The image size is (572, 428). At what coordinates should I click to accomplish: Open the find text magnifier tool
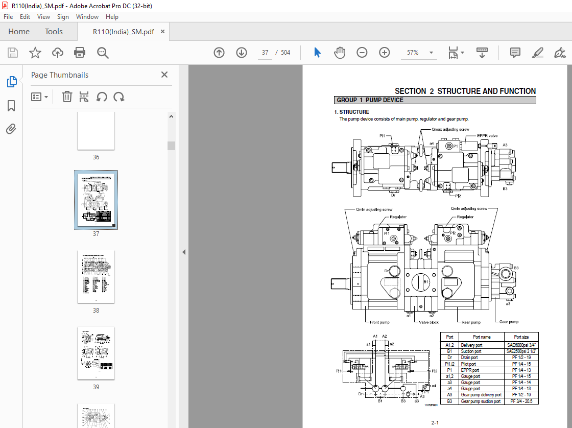[x=103, y=53]
